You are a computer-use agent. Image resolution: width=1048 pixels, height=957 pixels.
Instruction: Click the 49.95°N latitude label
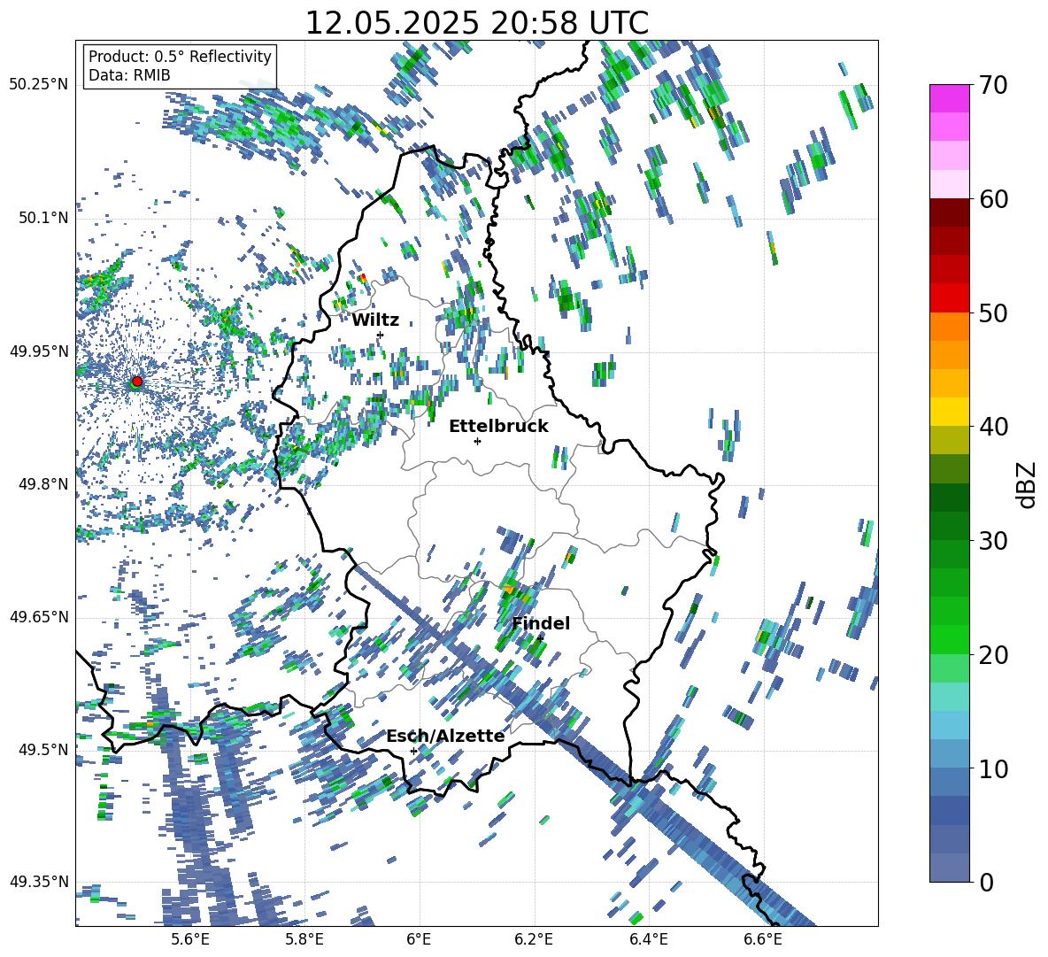(x=39, y=351)
